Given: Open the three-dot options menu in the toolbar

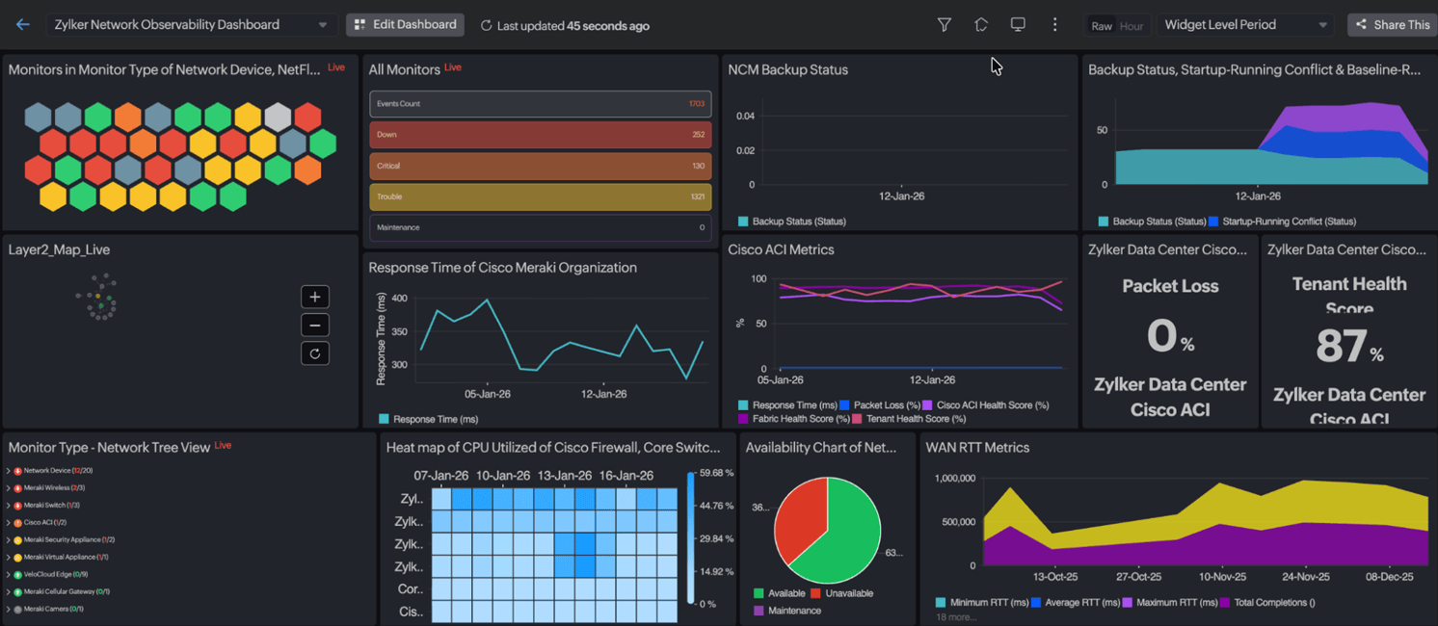Looking at the screenshot, I should (x=1054, y=24).
